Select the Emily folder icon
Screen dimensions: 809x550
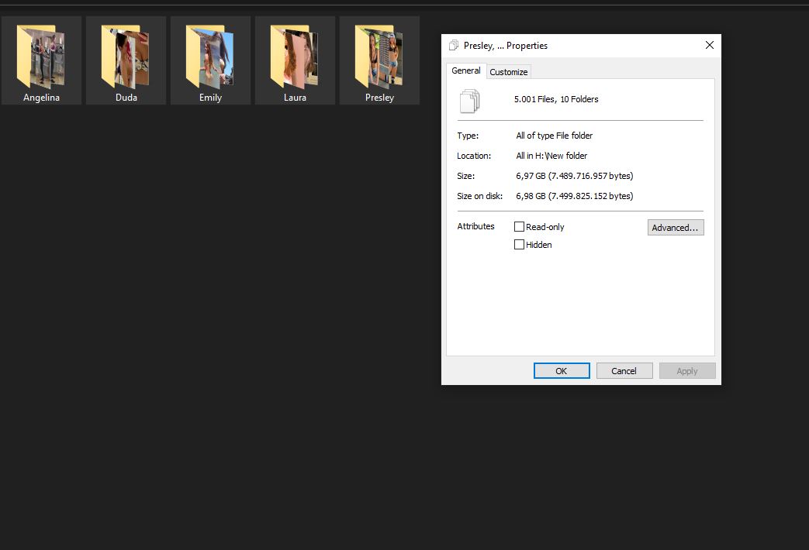tap(210, 57)
